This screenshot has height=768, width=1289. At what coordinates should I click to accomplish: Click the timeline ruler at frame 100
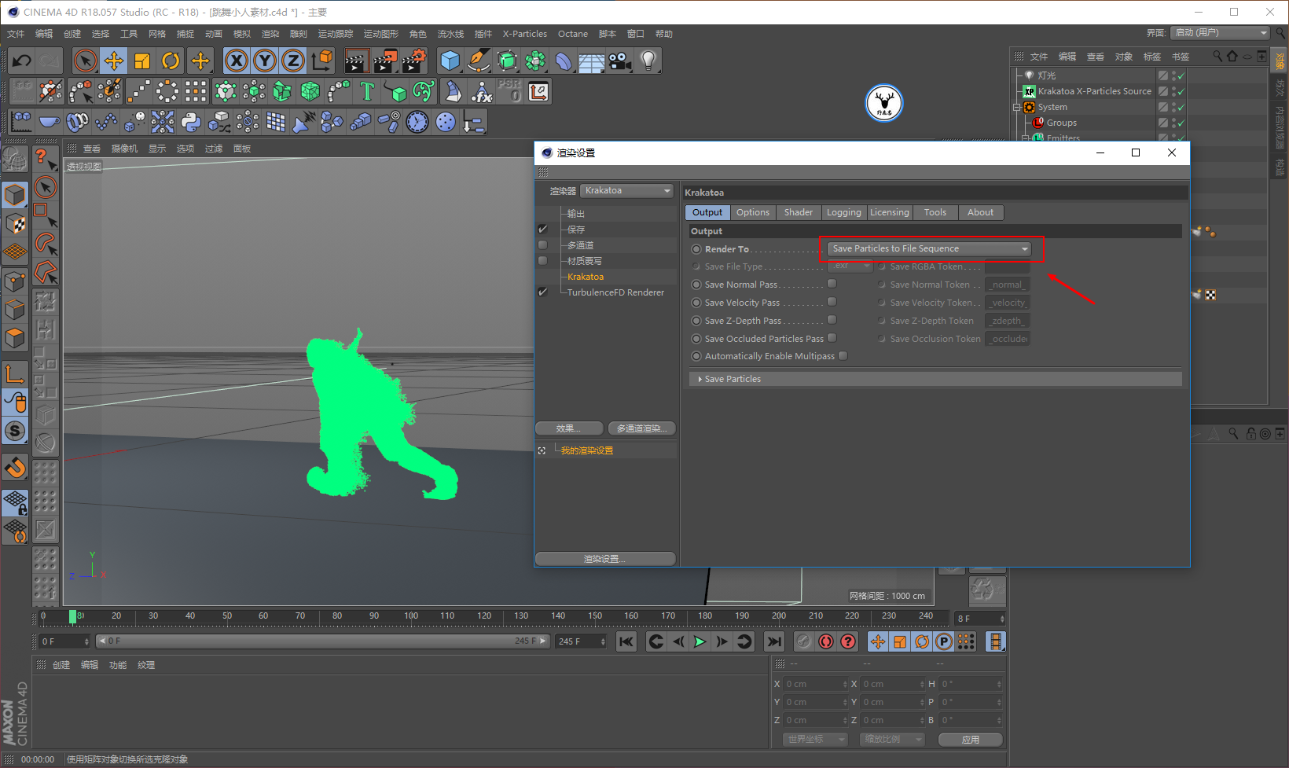[x=411, y=616]
